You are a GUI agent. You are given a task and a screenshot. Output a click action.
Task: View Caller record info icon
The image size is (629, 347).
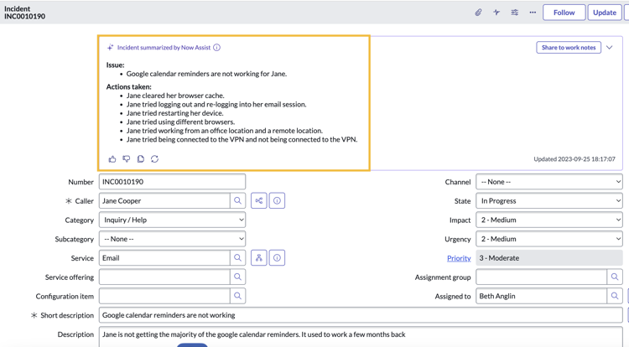point(278,201)
